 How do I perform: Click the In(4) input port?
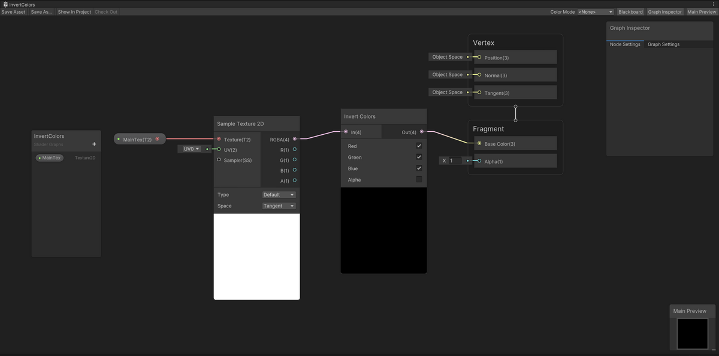pyautogui.click(x=346, y=132)
